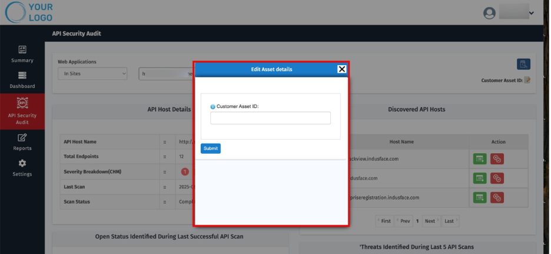This screenshot has height=254, width=551.
Task: Click green add icon for priseregistration.indusface.com row
Action: [480, 197]
